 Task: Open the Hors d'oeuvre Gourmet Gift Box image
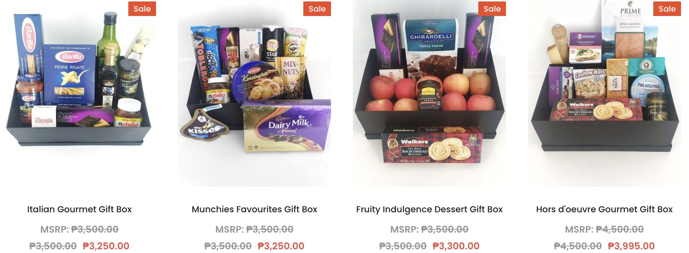tap(604, 93)
